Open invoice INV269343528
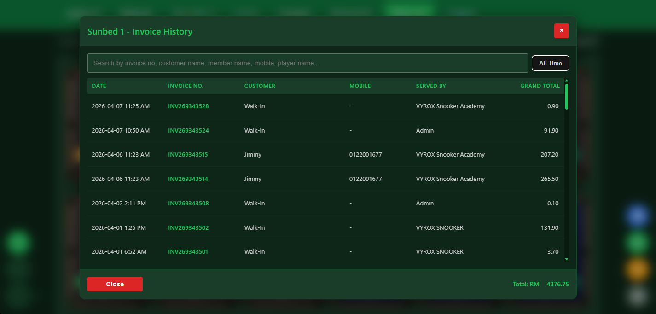This screenshot has height=314, width=656. click(x=188, y=106)
